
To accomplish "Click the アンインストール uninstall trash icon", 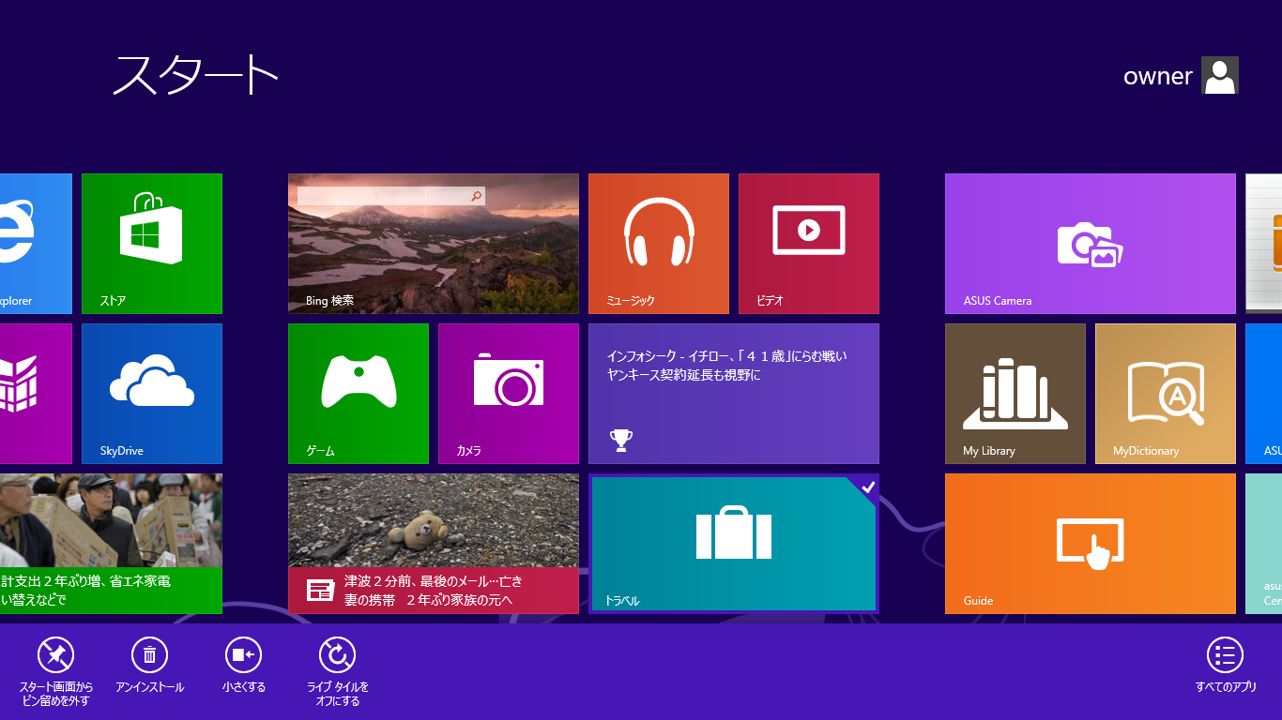I will click(x=149, y=655).
